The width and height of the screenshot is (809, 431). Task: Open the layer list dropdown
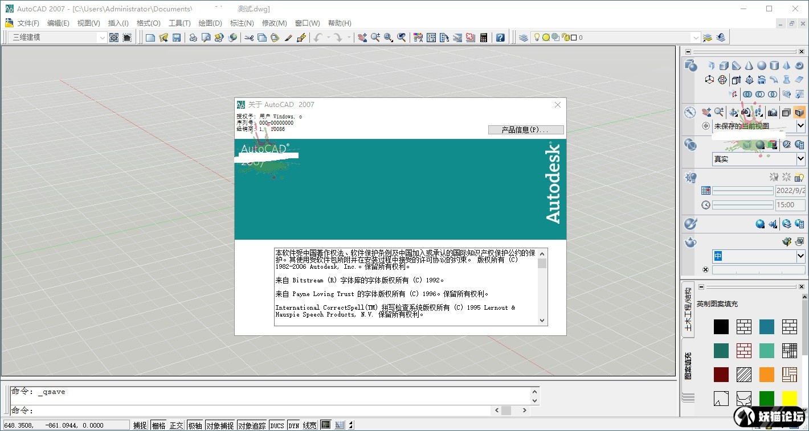696,38
